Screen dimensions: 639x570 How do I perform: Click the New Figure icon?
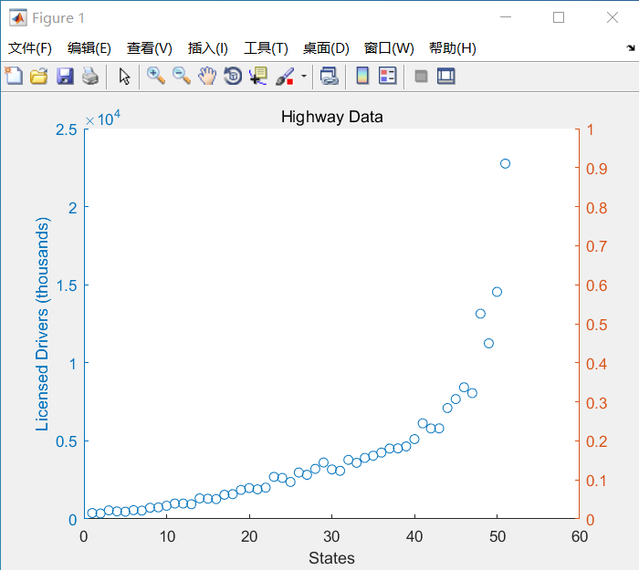(x=15, y=76)
